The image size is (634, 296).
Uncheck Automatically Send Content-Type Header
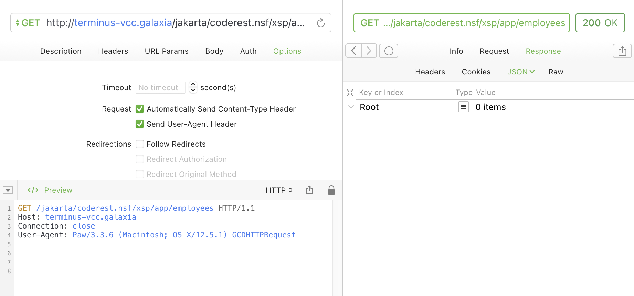[x=140, y=109]
